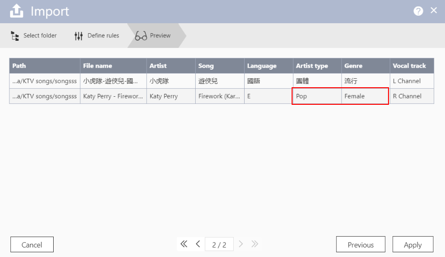Click the Import upload icon in title bar
Screen dimensions: 445x257
pos(16,11)
